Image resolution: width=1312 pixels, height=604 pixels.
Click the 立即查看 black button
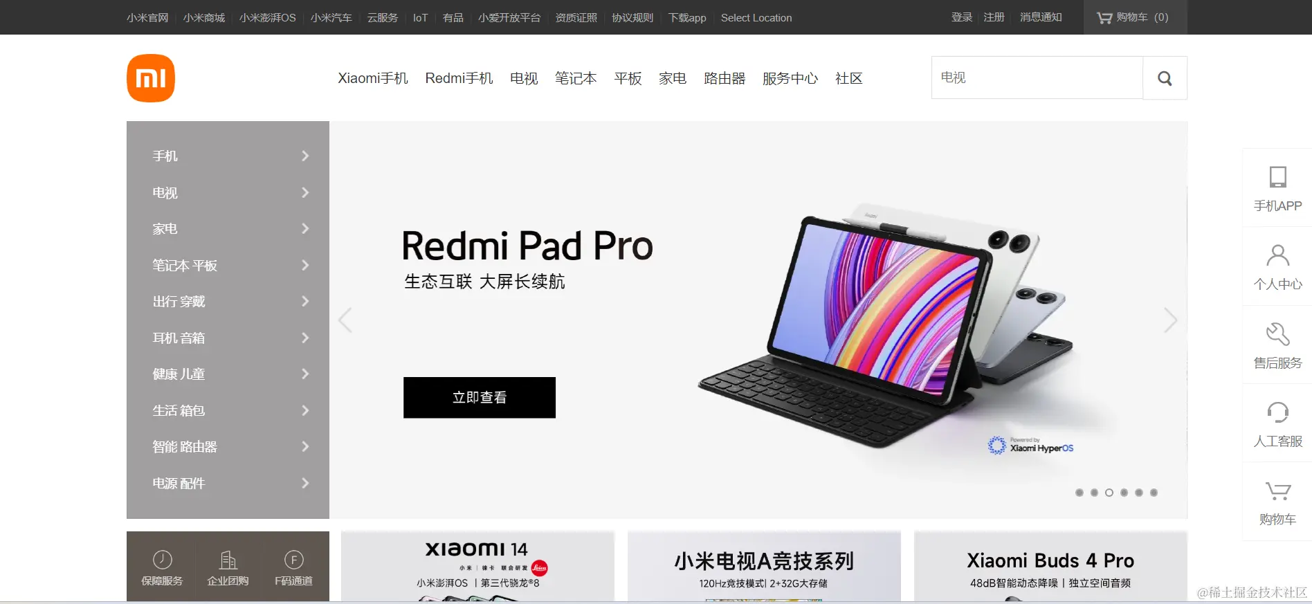[x=480, y=397]
